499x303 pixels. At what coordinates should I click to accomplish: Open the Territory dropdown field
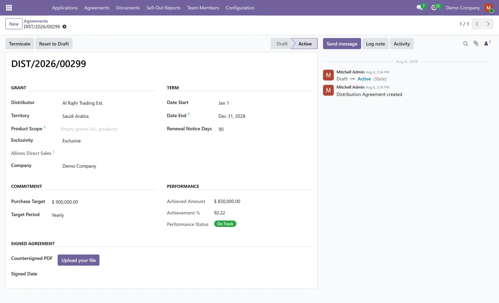coord(108,116)
